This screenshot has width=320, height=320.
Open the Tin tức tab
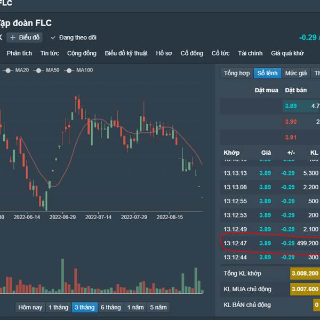tap(50, 53)
